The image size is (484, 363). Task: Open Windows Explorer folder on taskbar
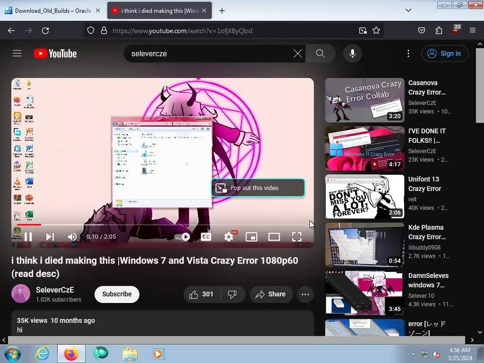(x=130, y=354)
